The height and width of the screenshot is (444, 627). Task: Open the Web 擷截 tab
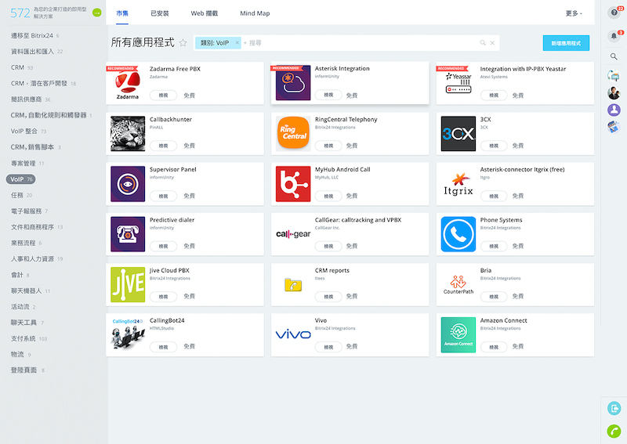(x=205, y=13)
